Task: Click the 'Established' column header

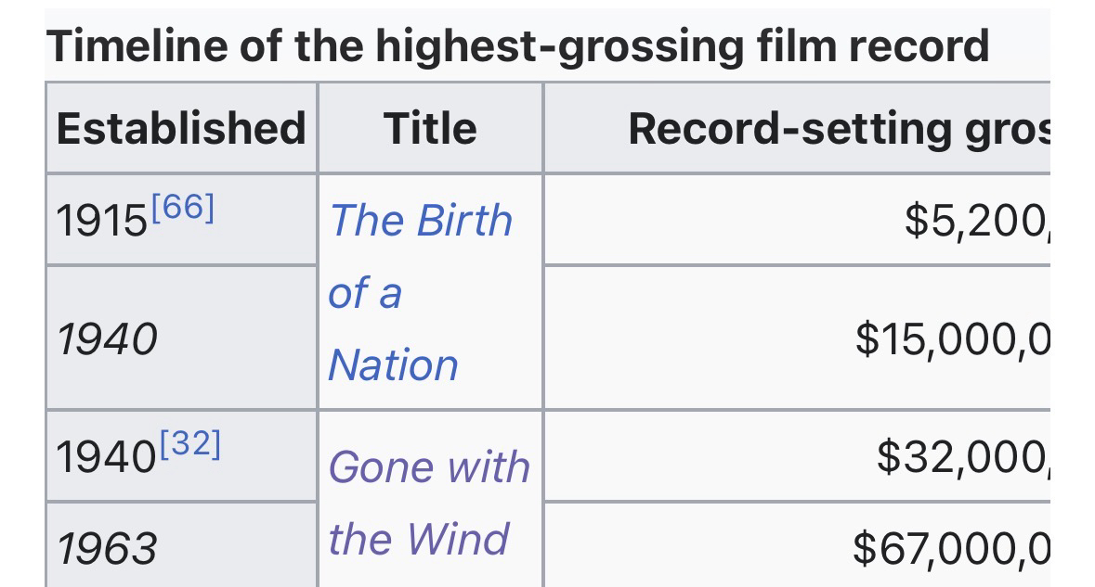Action: tap(181, 128)
